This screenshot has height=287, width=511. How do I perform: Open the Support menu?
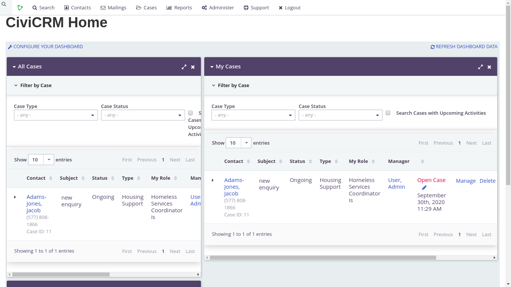(256, 7)
